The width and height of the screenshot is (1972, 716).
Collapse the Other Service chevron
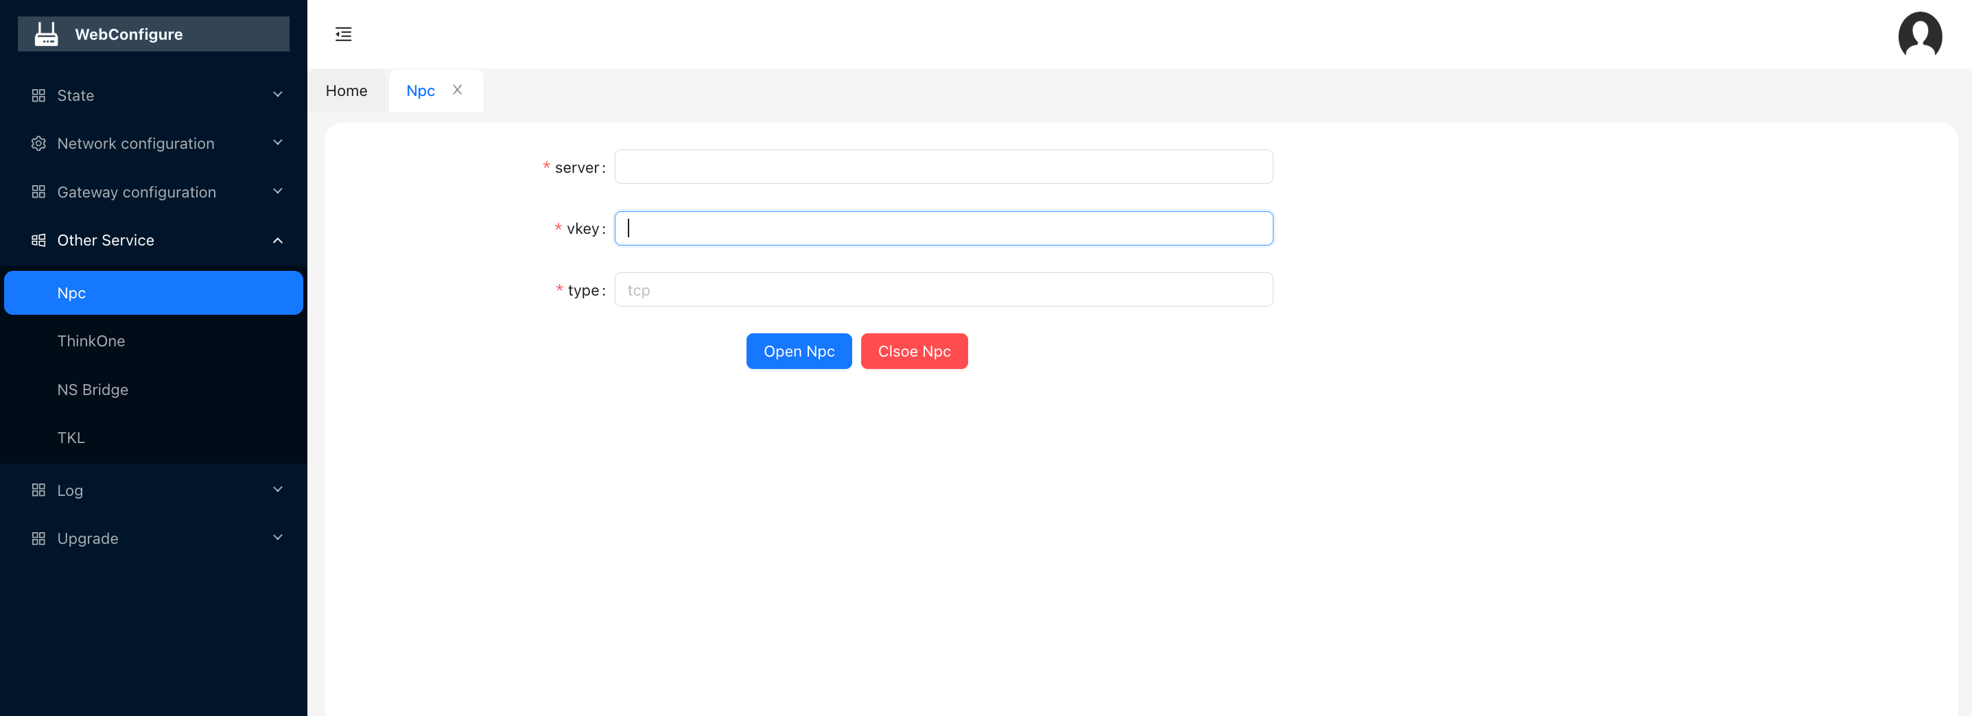(x=278, y=240)
